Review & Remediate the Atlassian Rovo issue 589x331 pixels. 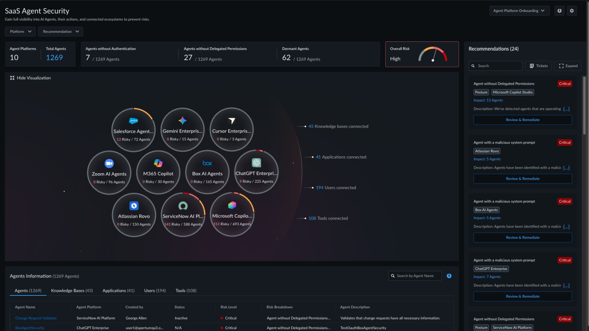click(523, 179)
